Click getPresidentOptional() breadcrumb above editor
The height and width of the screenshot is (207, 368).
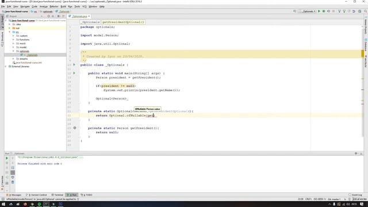tap(123, 22)
